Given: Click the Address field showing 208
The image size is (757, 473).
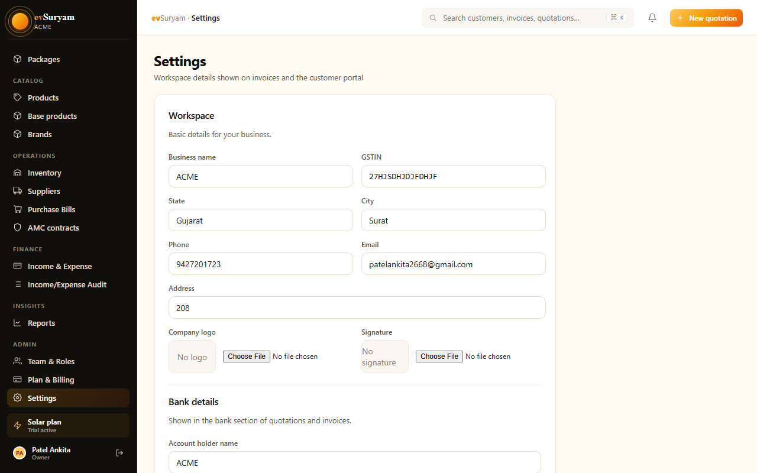Looking at the screenshot, I should [357, 307].
